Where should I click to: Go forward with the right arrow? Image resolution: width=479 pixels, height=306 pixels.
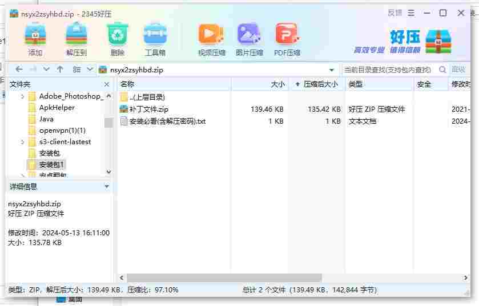pos(33,70)
